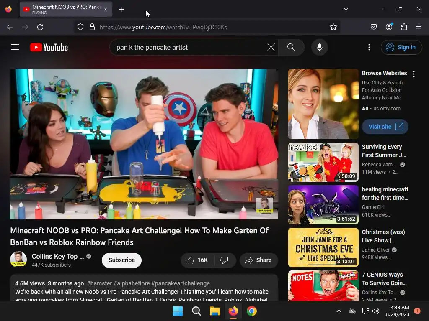This screenshot has height=321, width=429.
Task: Expand the video description box
Action: [x=144, y=288]
